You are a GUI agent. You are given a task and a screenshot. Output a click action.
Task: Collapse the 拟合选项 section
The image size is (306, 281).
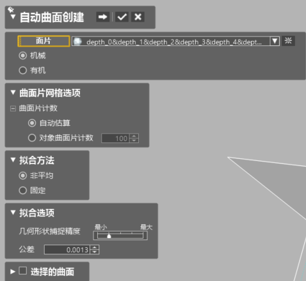[x=13, y=212]
